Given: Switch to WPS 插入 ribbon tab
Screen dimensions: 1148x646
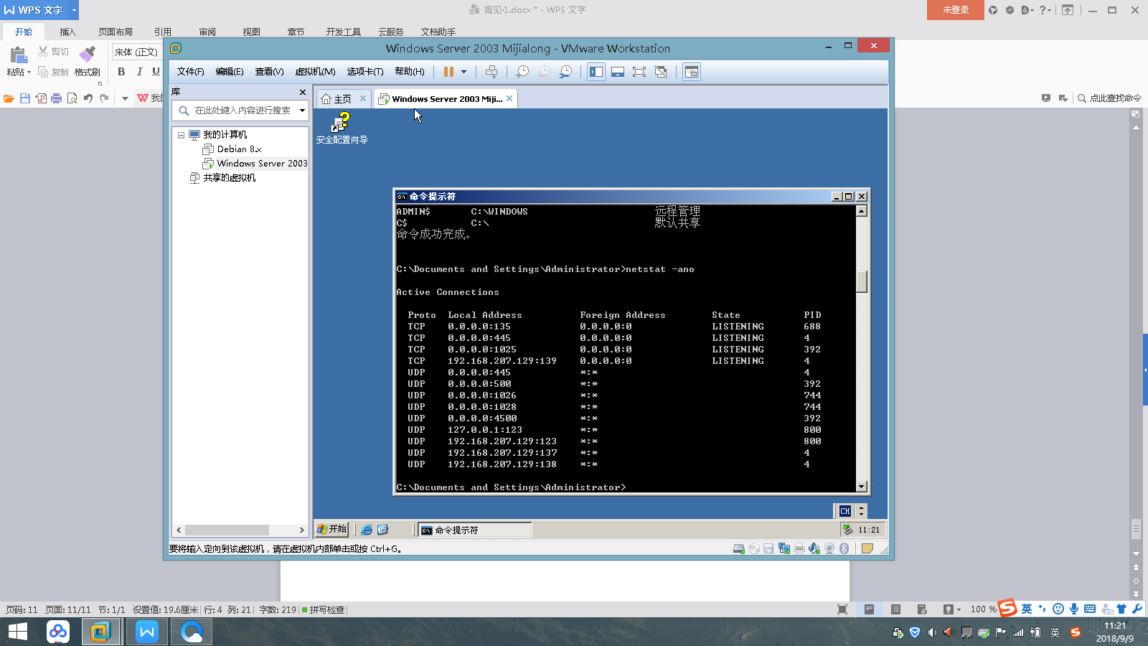Looking at the screenshot, I should click(x=67, y=32).
